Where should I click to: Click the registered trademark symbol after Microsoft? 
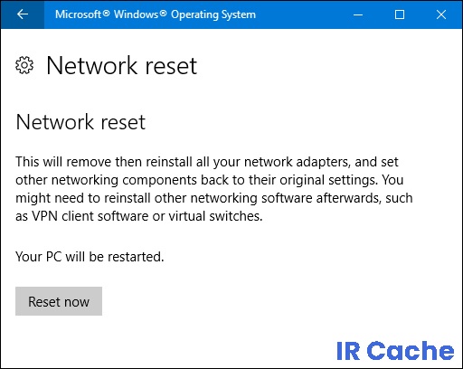pos(106,13)
